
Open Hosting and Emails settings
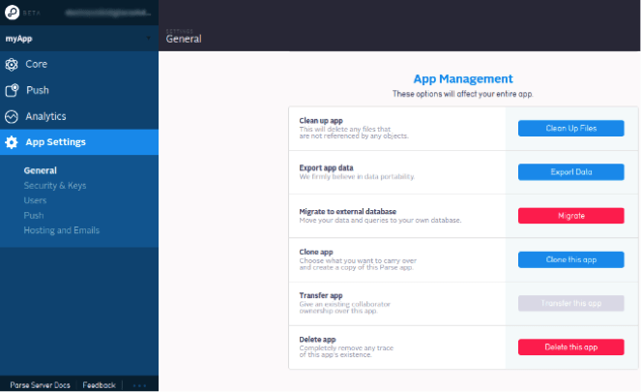click(61, 230)
